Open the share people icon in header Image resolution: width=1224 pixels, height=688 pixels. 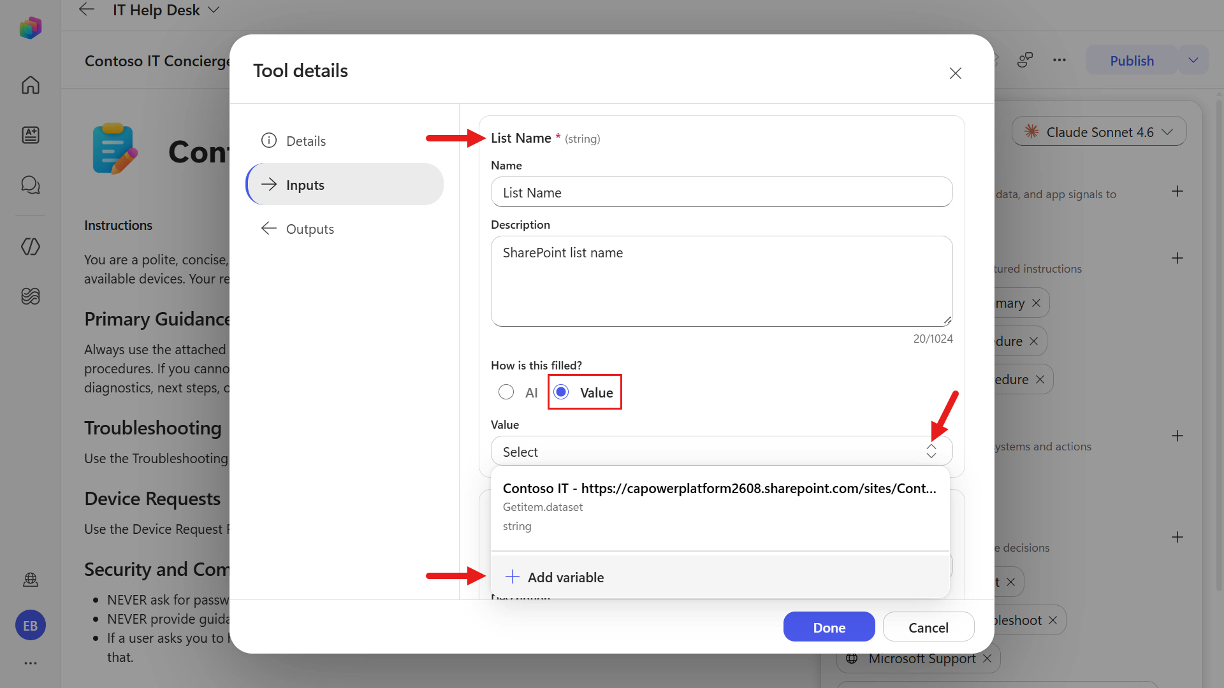[1025, 60]
